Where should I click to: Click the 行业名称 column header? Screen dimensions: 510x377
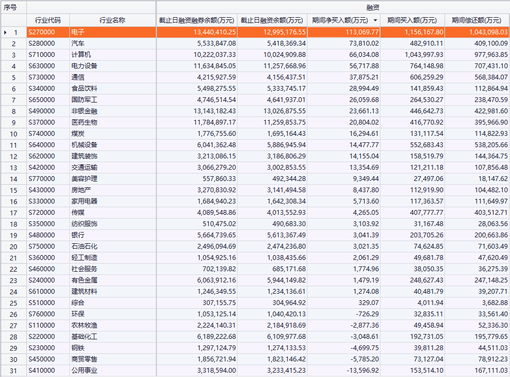pyautogui.click(x=112, y=20)
